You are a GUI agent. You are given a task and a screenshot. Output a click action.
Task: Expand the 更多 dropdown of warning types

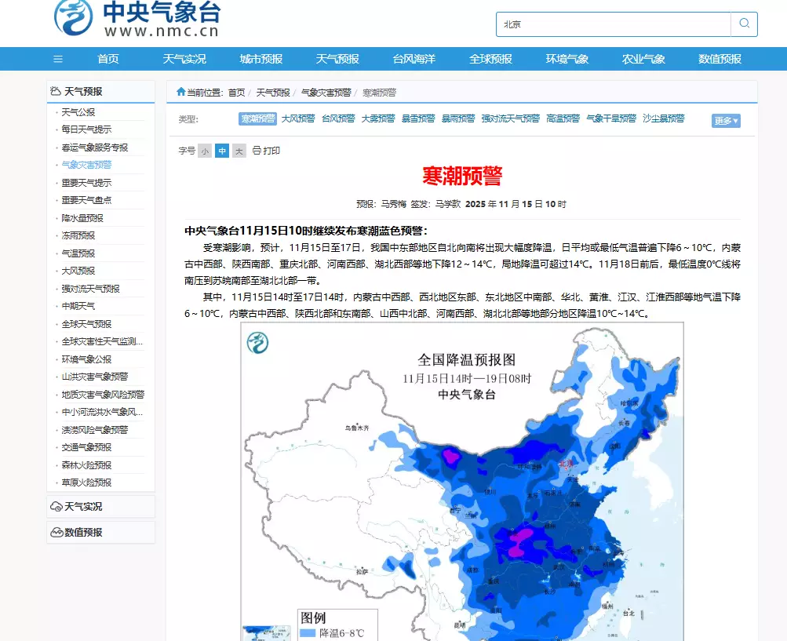pos(726,120)
